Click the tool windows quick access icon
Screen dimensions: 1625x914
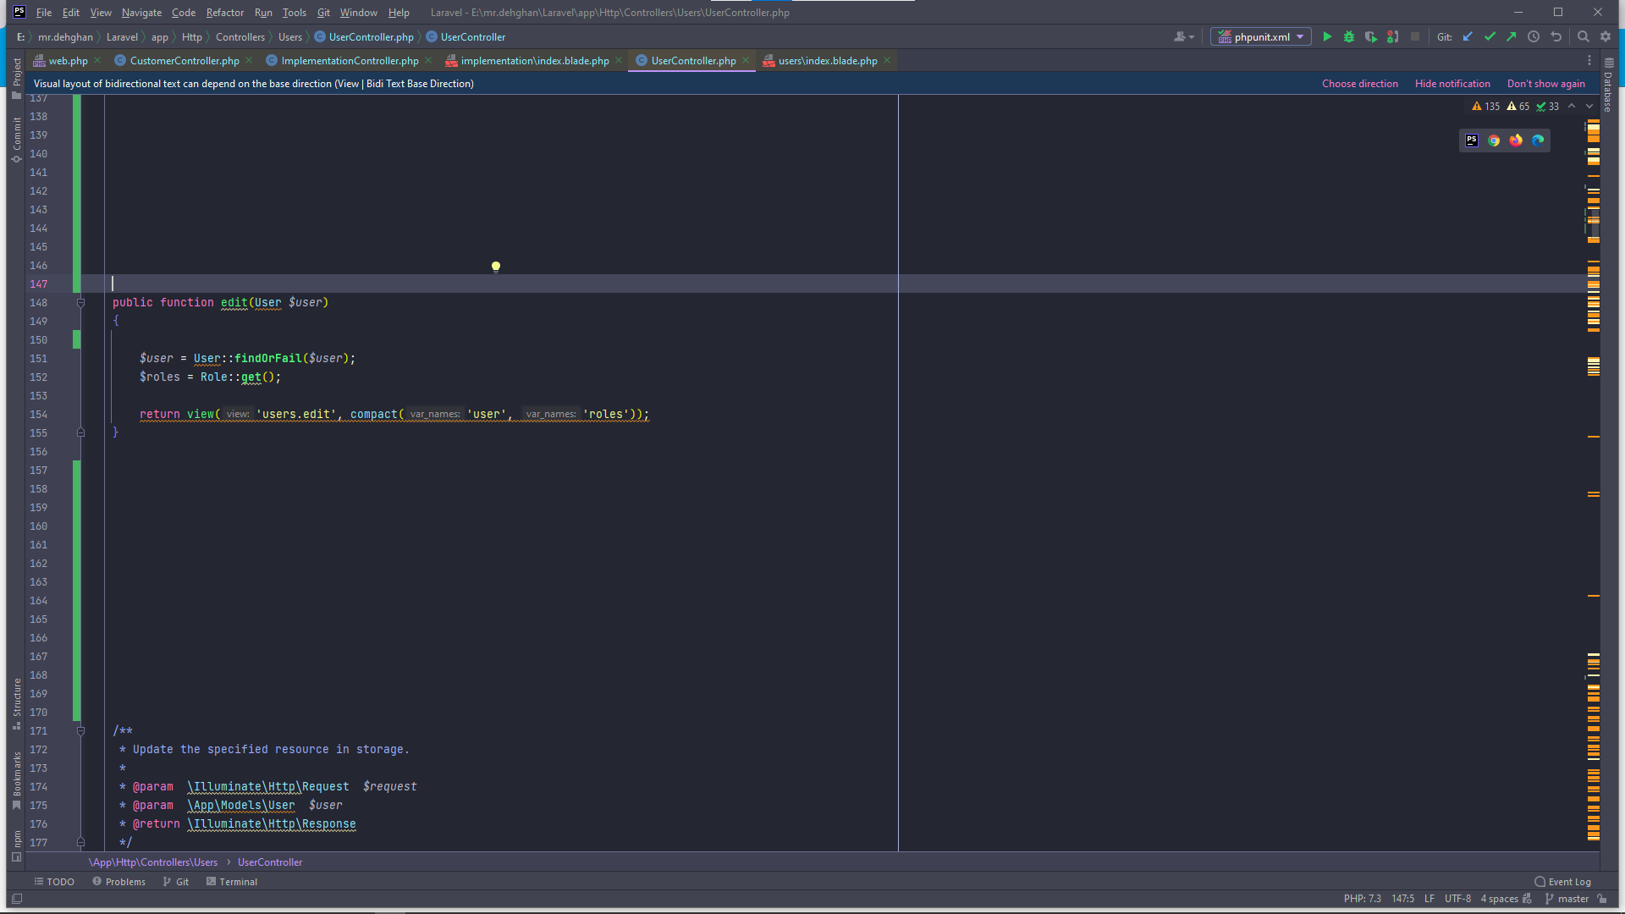[x=17, y=900]
